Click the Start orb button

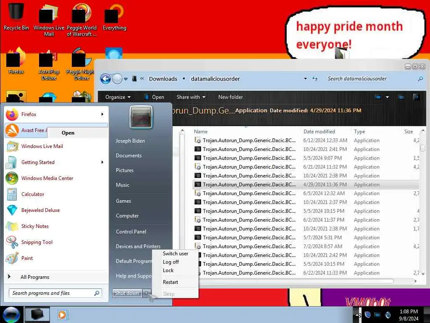click(11, 315)
